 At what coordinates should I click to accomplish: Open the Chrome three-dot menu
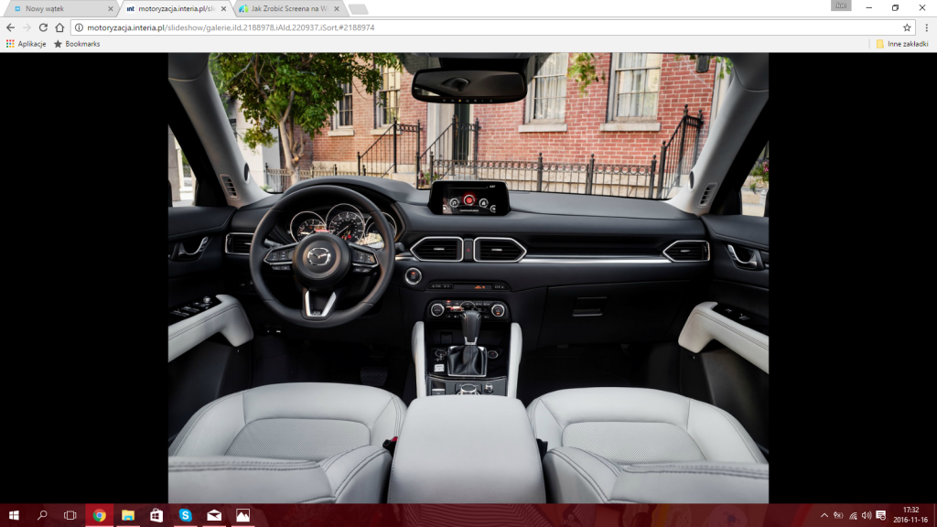tap(926, 27)
